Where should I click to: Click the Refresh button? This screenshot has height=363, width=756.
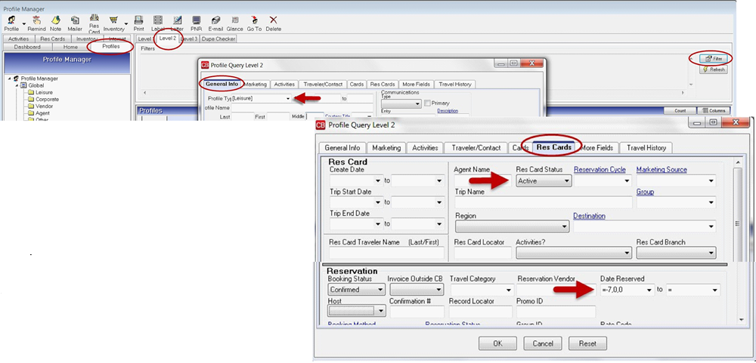pos(713,69)
